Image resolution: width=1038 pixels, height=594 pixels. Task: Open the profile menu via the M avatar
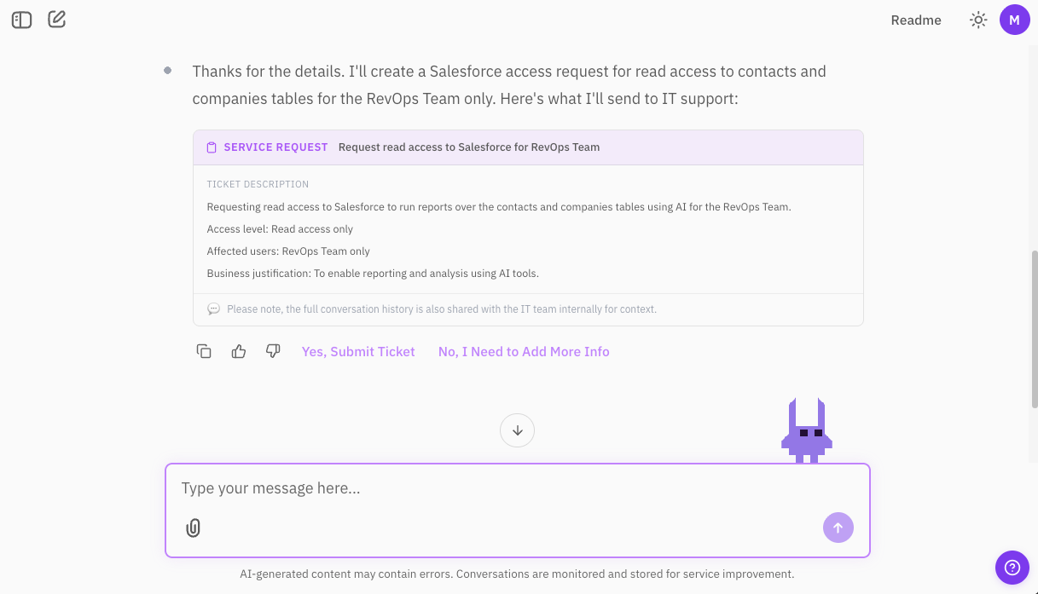[1014, 19]
